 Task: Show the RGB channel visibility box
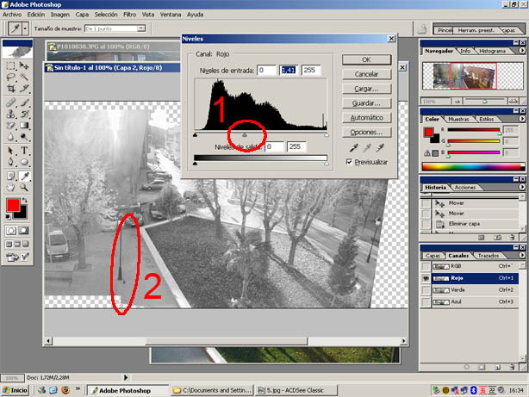426,266
